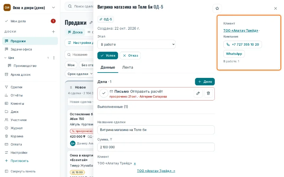Expand the Срок сделки filter

[x=80, y=74]
